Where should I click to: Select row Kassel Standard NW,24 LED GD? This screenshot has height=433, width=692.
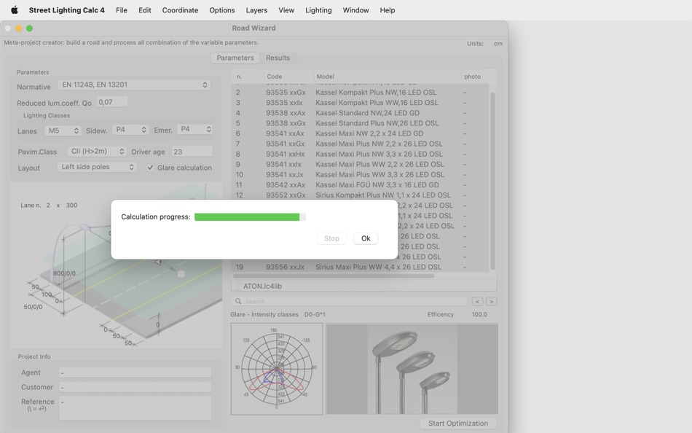tap(360, 113)
